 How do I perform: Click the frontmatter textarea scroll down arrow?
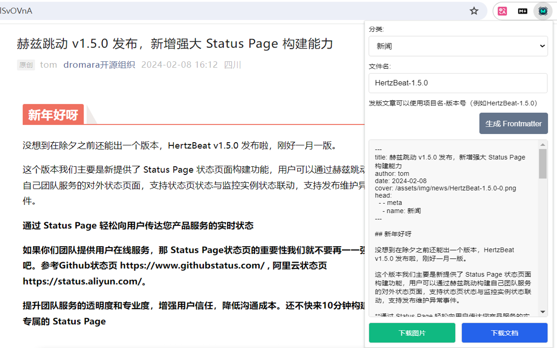[x=543, y=312]
